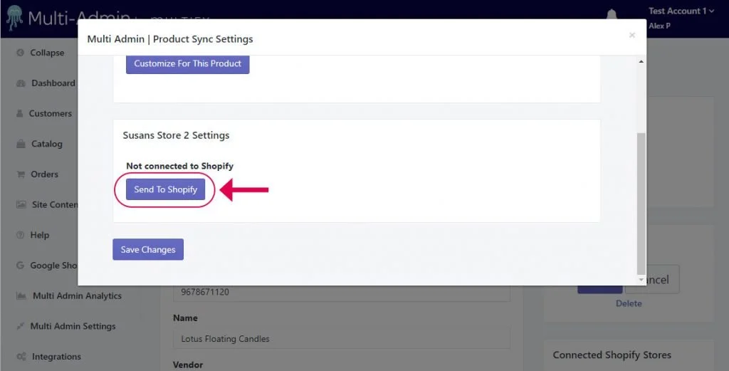Open the Orders menu item
The width and height of the screenshot is (729, 371).
44,174
